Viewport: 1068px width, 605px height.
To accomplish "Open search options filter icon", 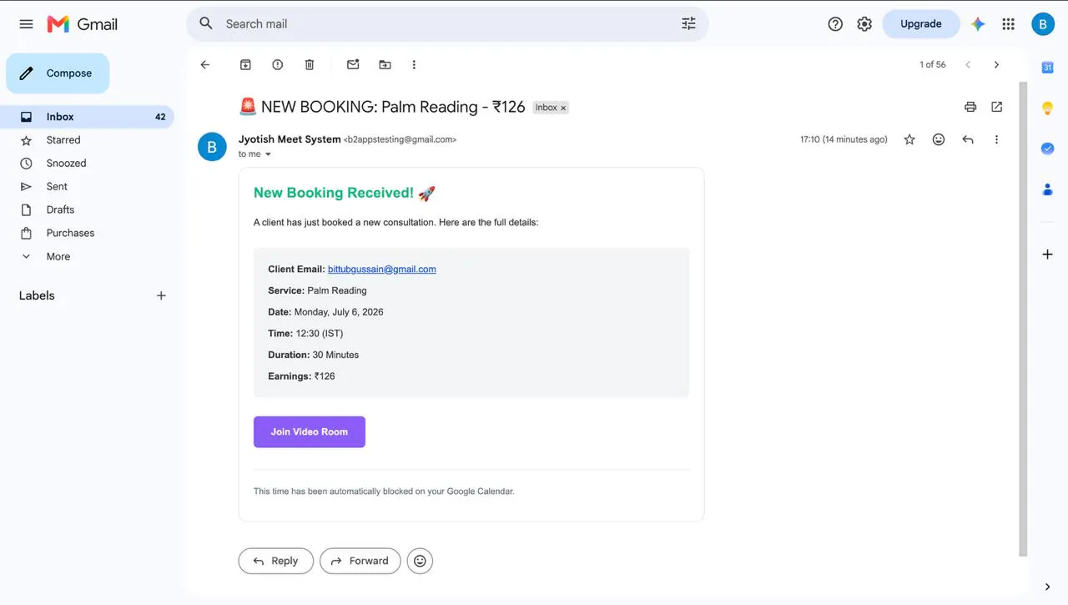I will (688, 23).
